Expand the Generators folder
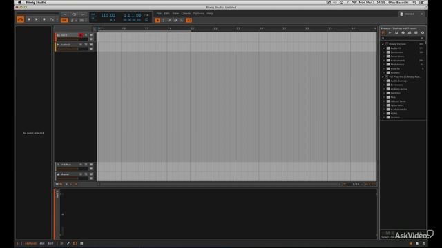 pos(385,56)
